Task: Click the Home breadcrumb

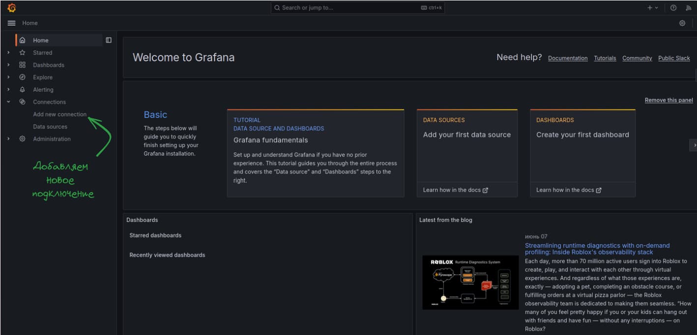Action: click(x=30, y=23)
